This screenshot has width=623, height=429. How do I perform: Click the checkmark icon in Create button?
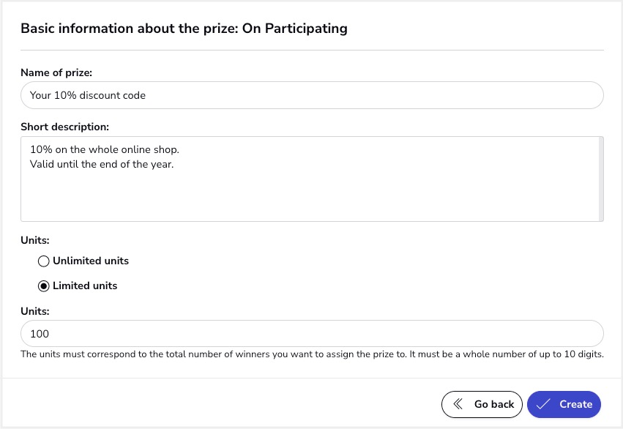pos(543,404)
